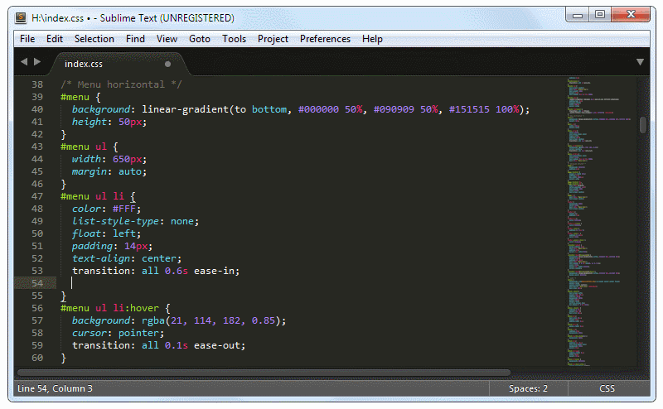Click the Menu horizontal comment
This screenshot has height=409, width=663.
[x=121, y=84]
